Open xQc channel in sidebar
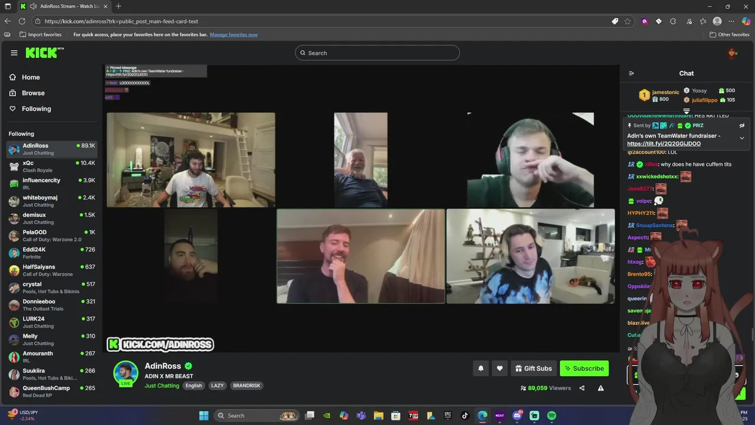 point(51,166)
